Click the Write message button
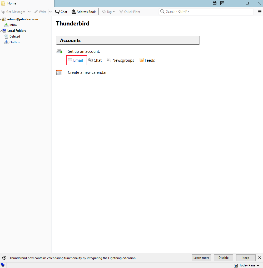Screen dimensions: 263x268 [41, 12]
